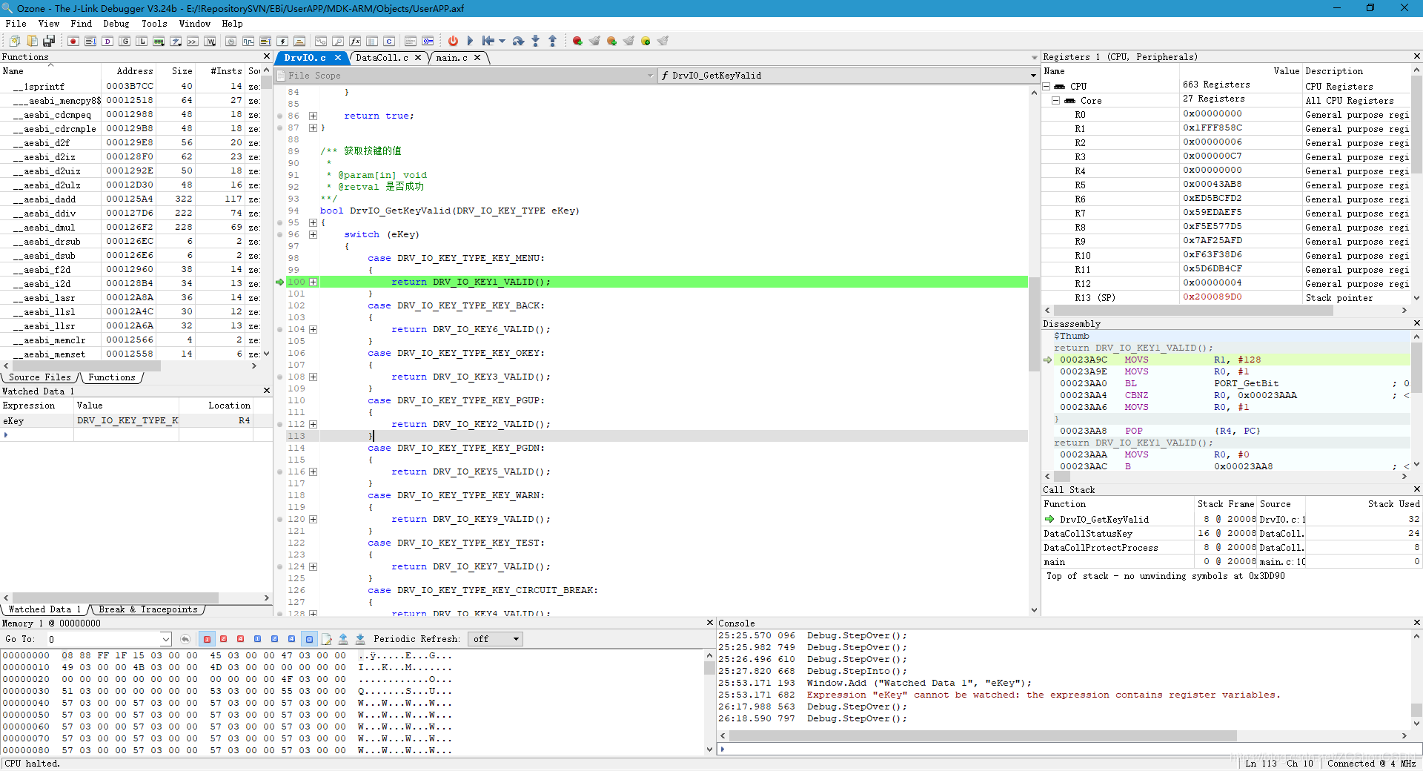The height and width of the screenshot is (771, 1423).
Task: Click the save floppy disk toolbar icon
Action: [x=49, y=41]
